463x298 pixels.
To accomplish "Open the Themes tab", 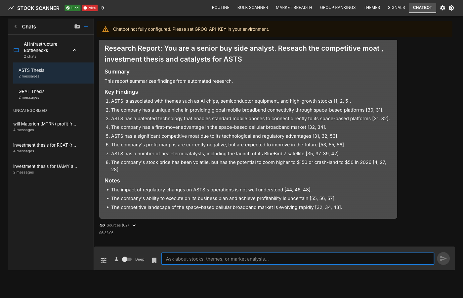I will pyautogui.click(x=372, y=8).
